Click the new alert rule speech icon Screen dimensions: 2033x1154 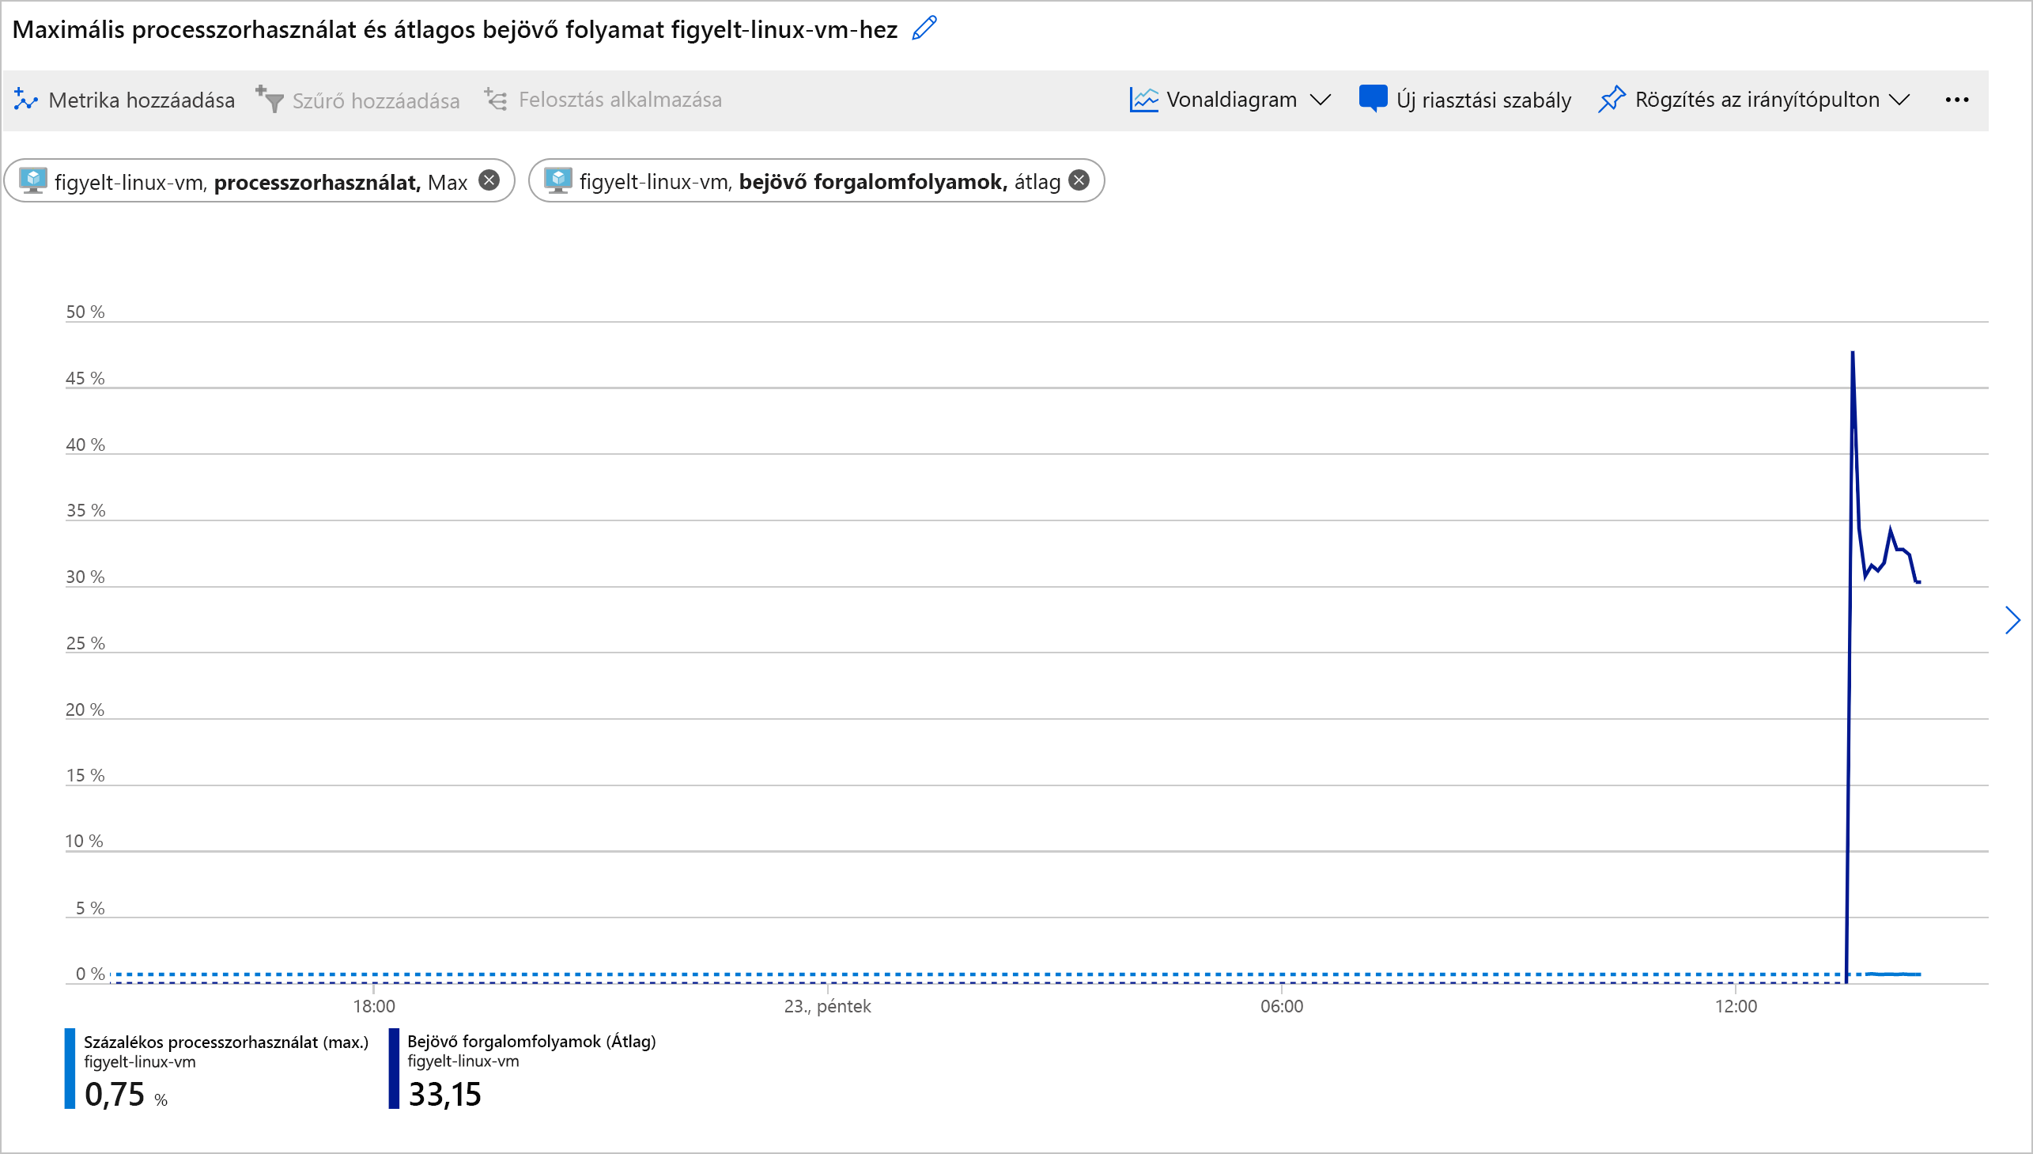(1372, 100)
